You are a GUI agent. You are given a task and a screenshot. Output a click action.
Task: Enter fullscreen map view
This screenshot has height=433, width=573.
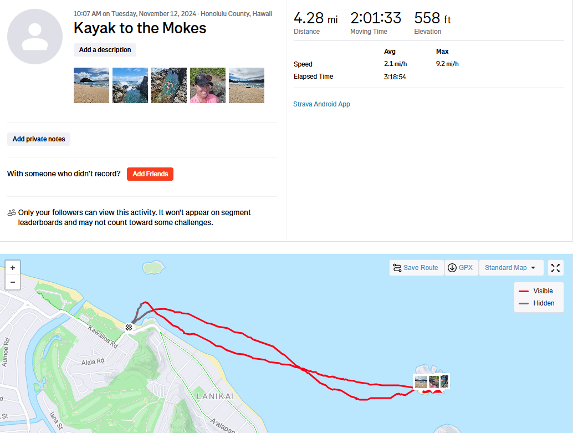(556, 268)
